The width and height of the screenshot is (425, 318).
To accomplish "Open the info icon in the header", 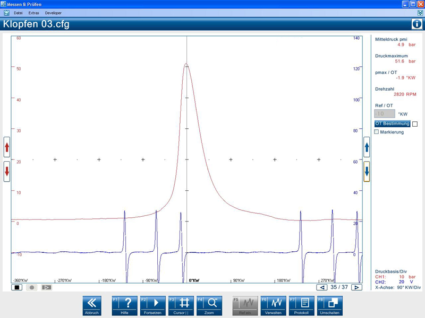I will [417, 24].
